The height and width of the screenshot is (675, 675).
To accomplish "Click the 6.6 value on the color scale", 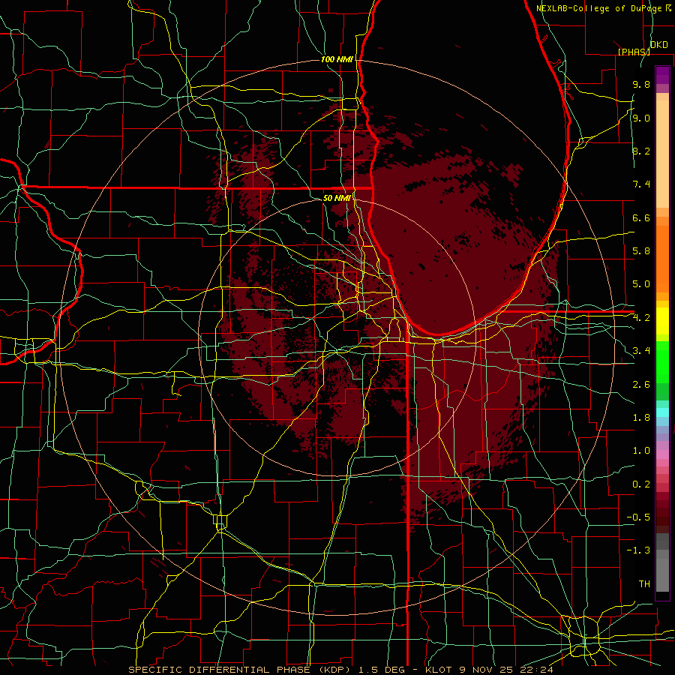I will pos(641,217).
